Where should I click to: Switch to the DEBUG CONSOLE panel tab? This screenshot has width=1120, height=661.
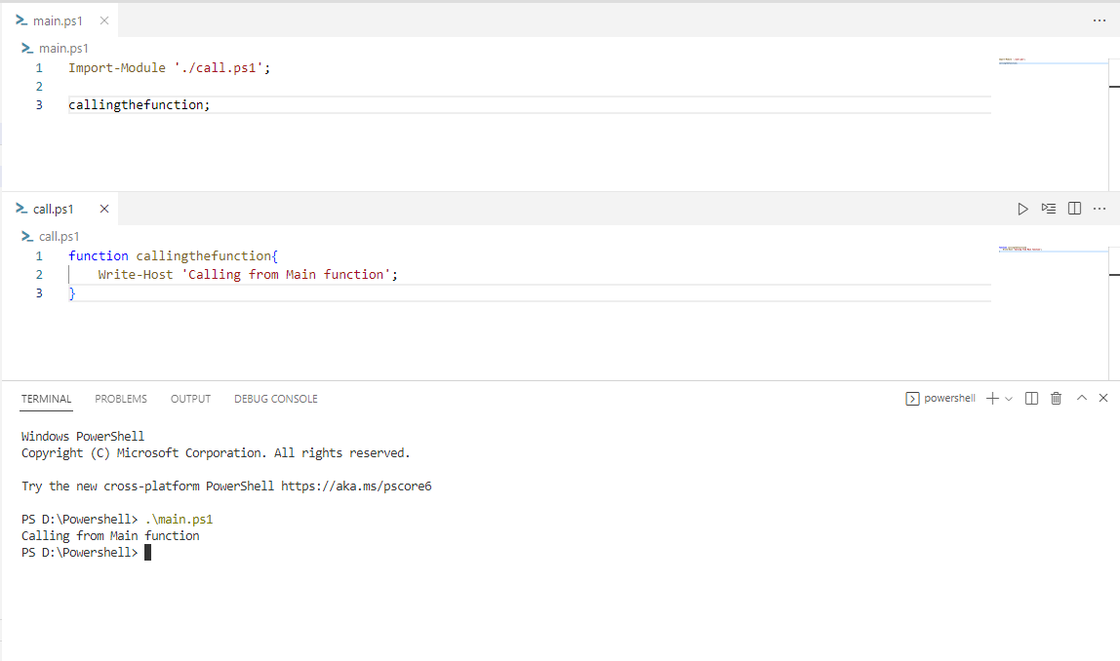pos(276,399)
